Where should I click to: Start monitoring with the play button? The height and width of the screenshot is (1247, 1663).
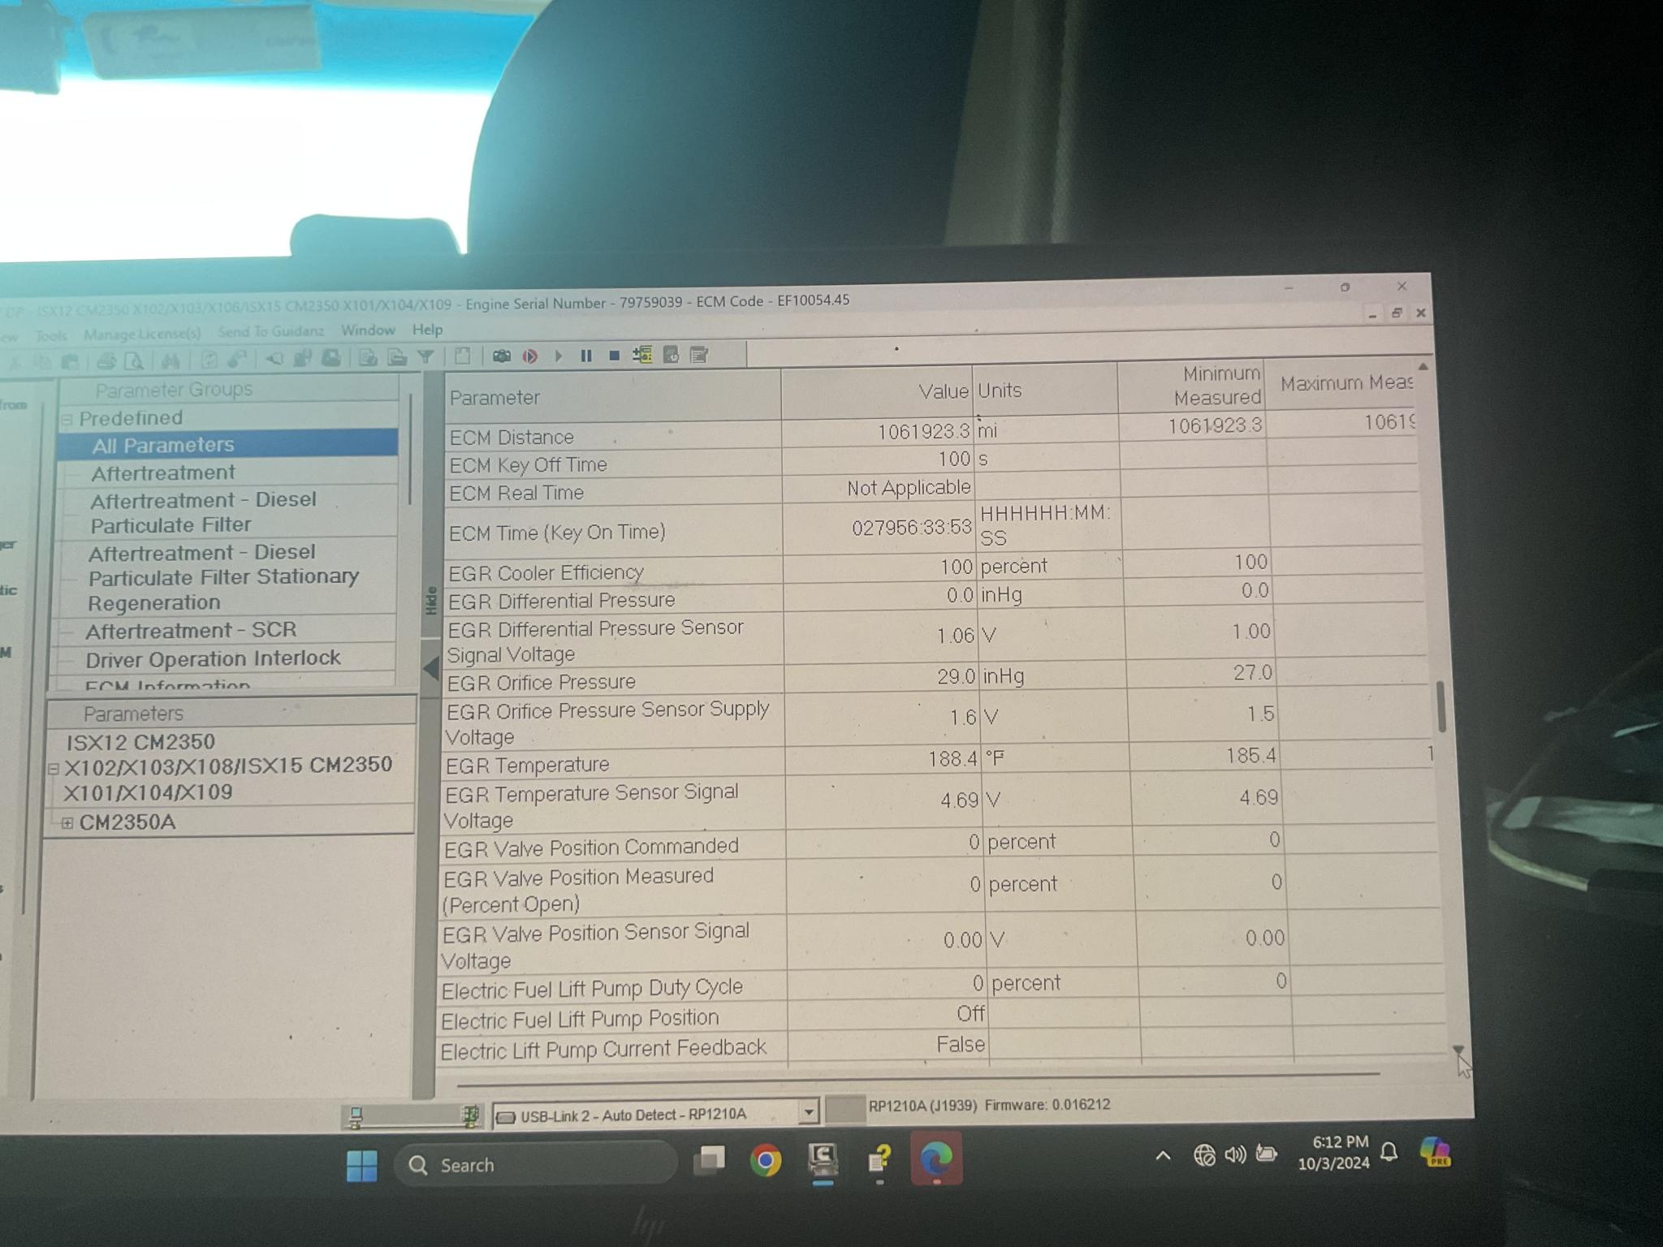point(559,356)
